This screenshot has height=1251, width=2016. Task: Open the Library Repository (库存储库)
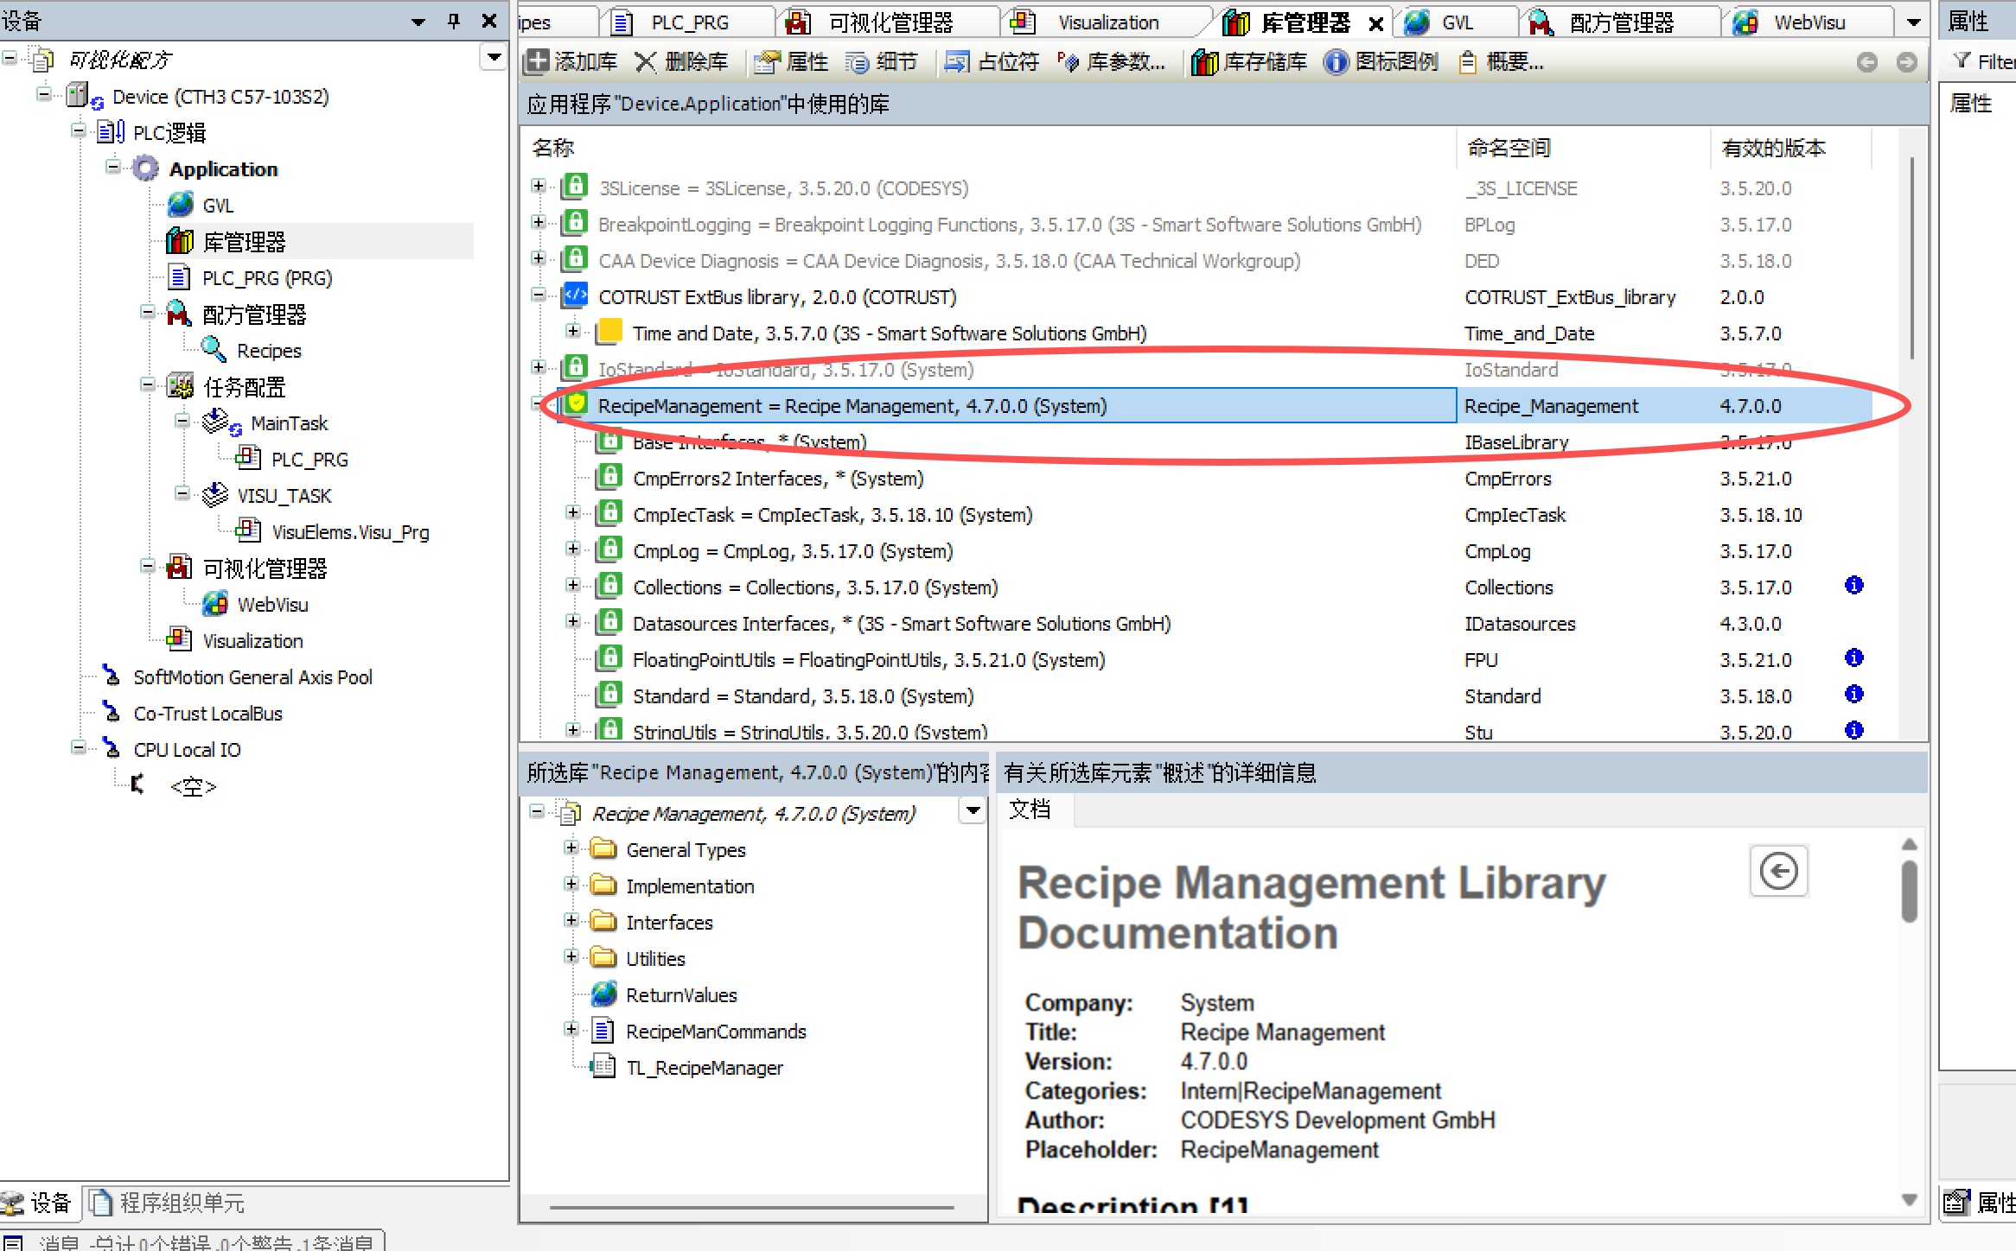tap(1249, 62)
